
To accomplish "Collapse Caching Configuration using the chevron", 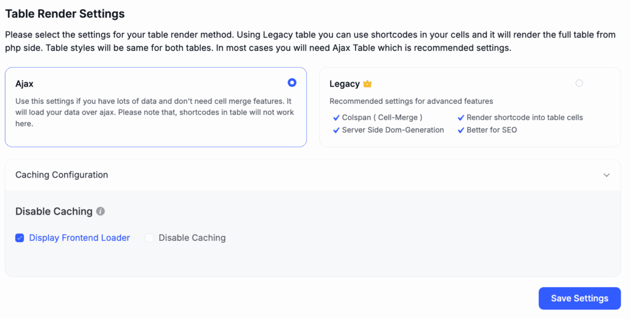I will [606, 175].
